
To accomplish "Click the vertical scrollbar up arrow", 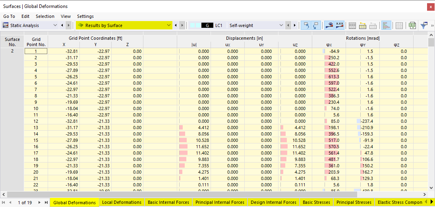I will (431, 35).
